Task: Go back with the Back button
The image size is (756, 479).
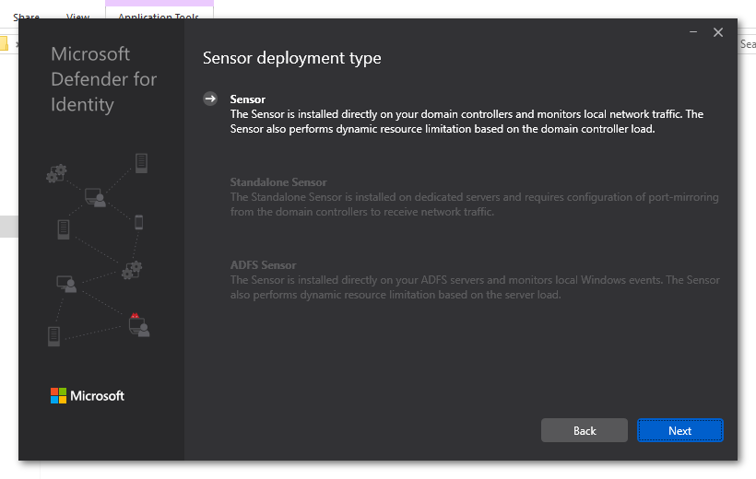Action: 585,430
